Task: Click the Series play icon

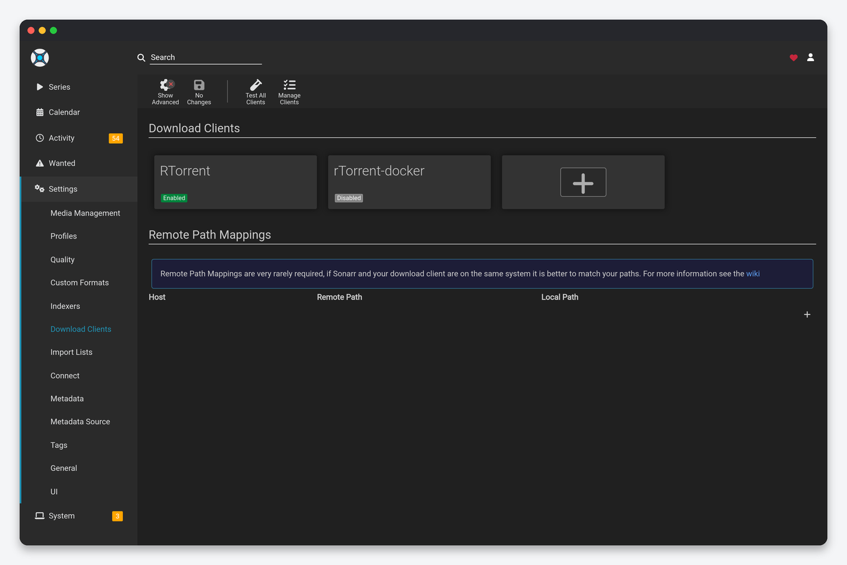Action: [40, 87]
